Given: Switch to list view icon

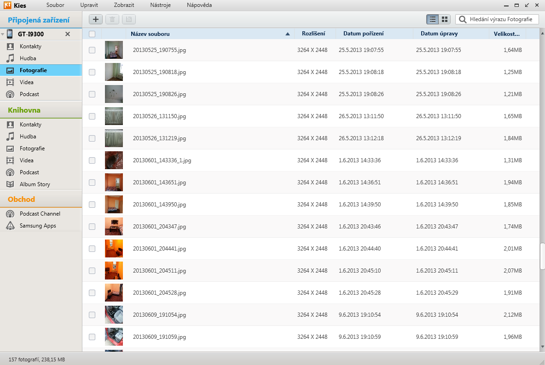Looking at the screenshot, I should click(432, 19).
